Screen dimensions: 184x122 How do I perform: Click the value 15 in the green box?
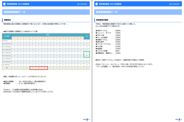87,56
